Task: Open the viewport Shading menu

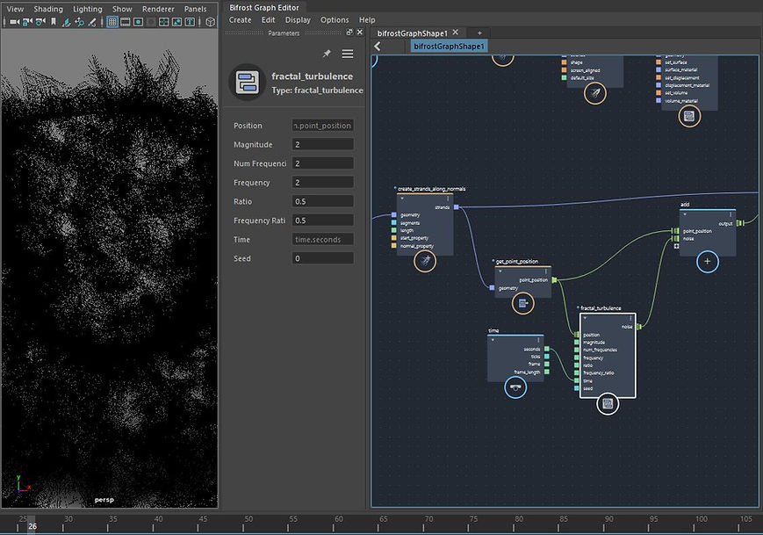Action: [48, 9]
